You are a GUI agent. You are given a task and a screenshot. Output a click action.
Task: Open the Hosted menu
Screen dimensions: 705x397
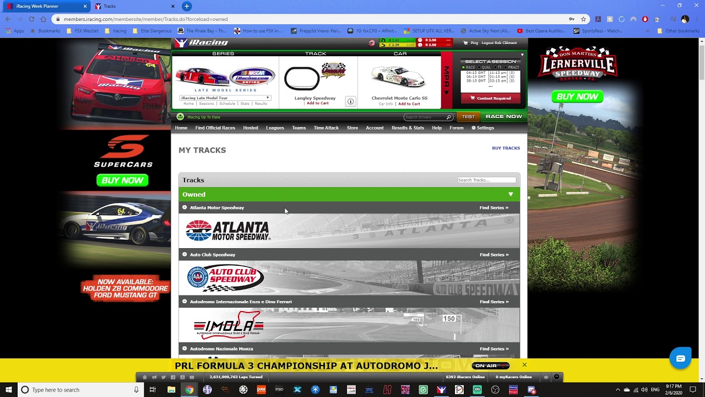click(251, 128)
